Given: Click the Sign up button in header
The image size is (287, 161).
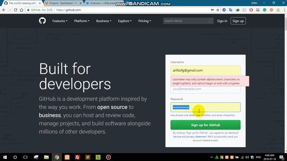Looking at the screenshot, I should tap(238, 21).
